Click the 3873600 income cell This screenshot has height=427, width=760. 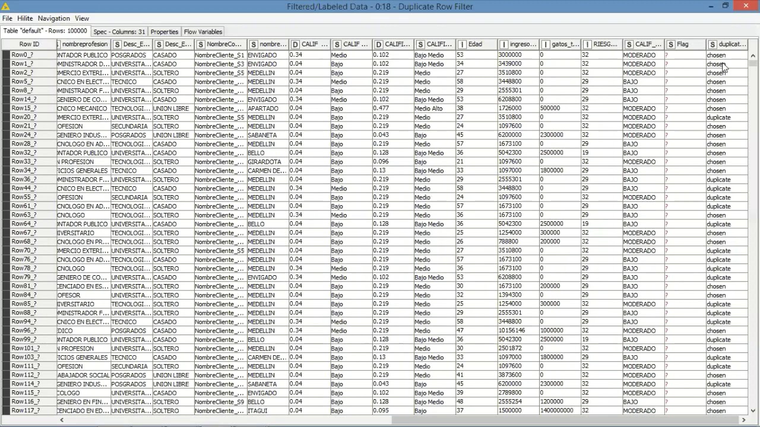point(518,375)
